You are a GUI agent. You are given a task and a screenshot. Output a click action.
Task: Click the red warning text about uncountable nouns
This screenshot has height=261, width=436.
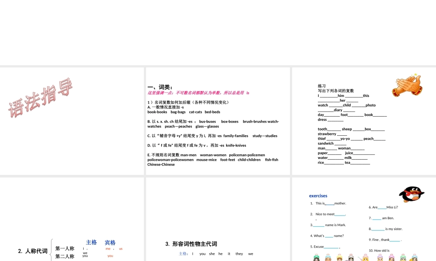[x=198, y=92]
